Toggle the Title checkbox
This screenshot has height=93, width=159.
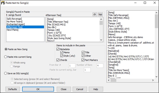click(83, 52)
